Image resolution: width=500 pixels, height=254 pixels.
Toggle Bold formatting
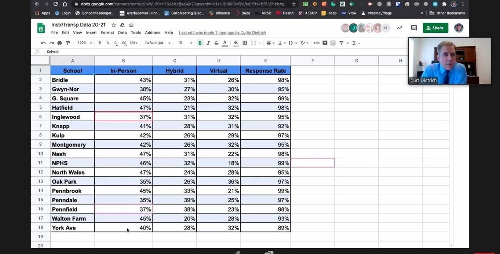200,43
